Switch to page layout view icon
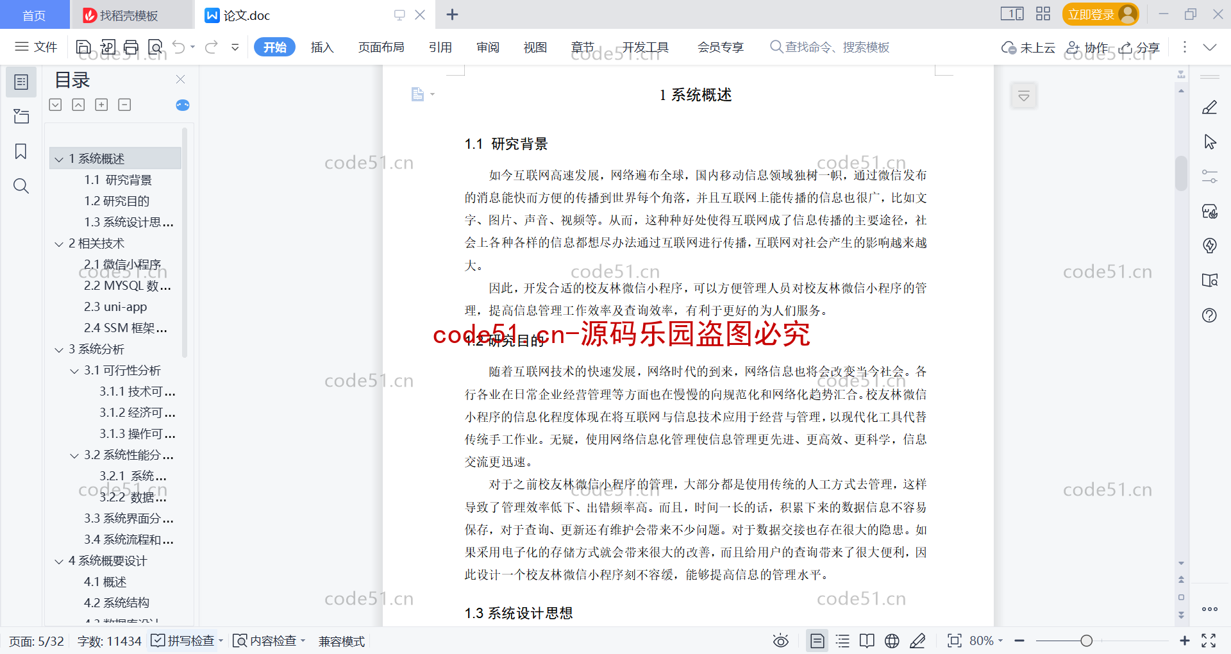 817,641
